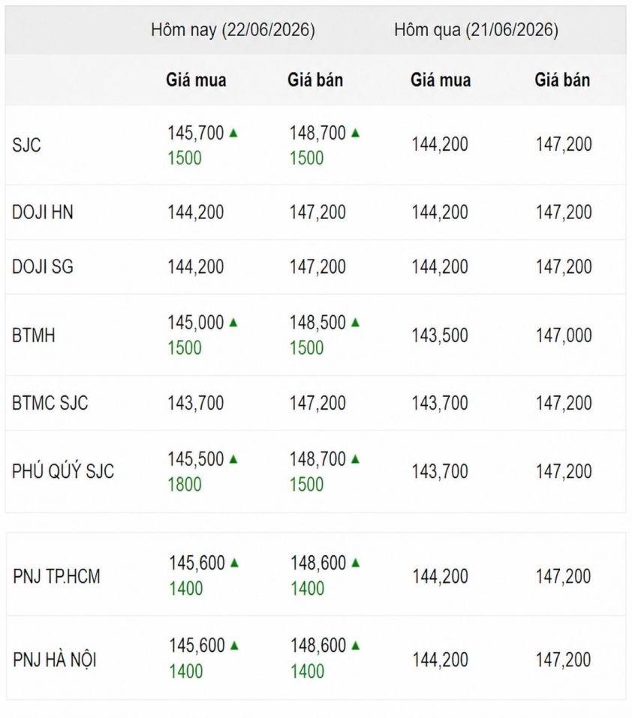632x718 pixels.
Task: Click the up arrow beside SJC 148,700
Action: (355, 134)
